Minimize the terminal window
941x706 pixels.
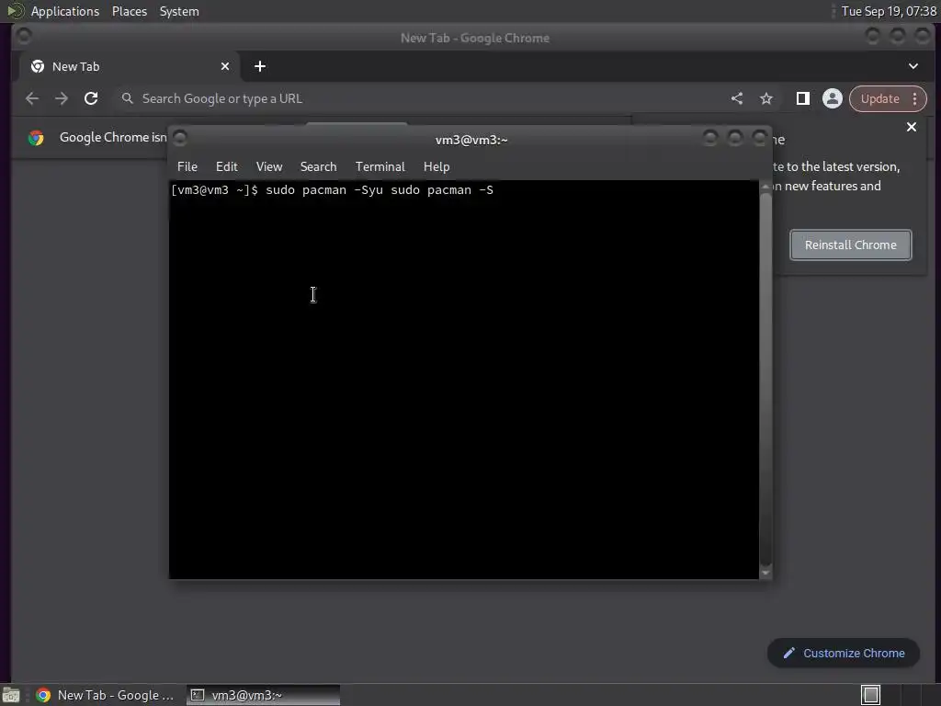pos(710,139)
